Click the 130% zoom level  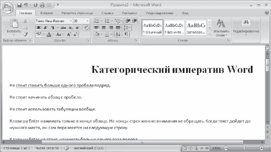coord(216,148)
